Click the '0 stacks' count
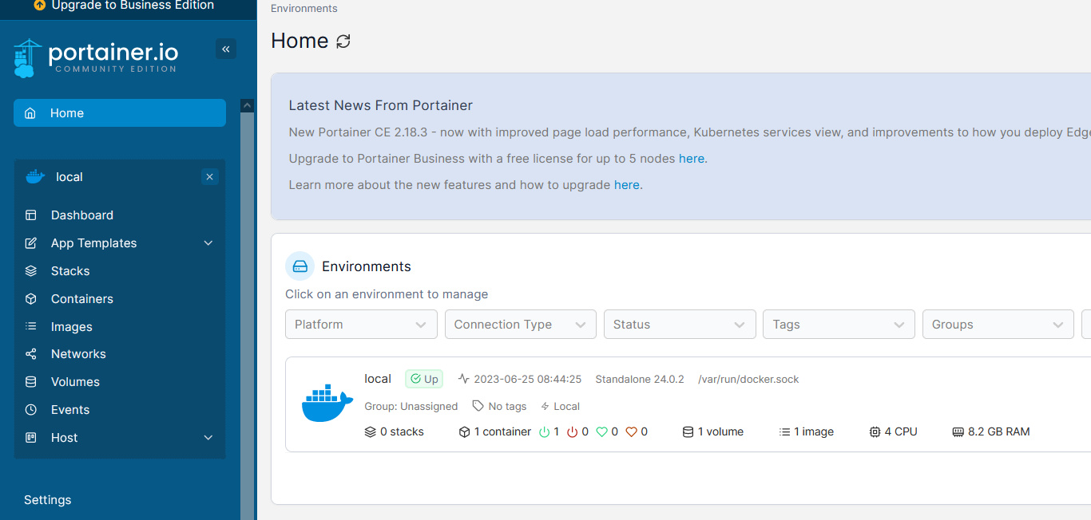The height and width of the screenshot is (520, 1091). click(x=395, y=431)
